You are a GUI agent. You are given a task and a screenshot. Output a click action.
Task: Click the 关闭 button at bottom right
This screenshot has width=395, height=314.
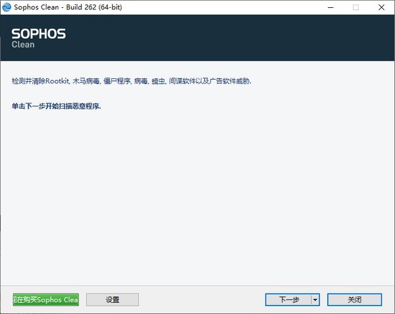coord(354,300)
